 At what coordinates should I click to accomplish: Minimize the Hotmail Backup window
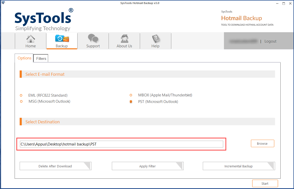(x=277, y=3)
